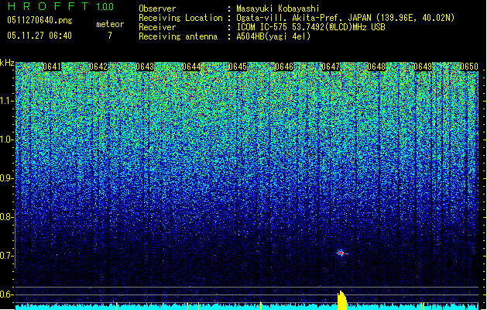This screenshot has width=487, height=310.
Task: Click the 0.8 kHz axis label
Action: (5, 217)
